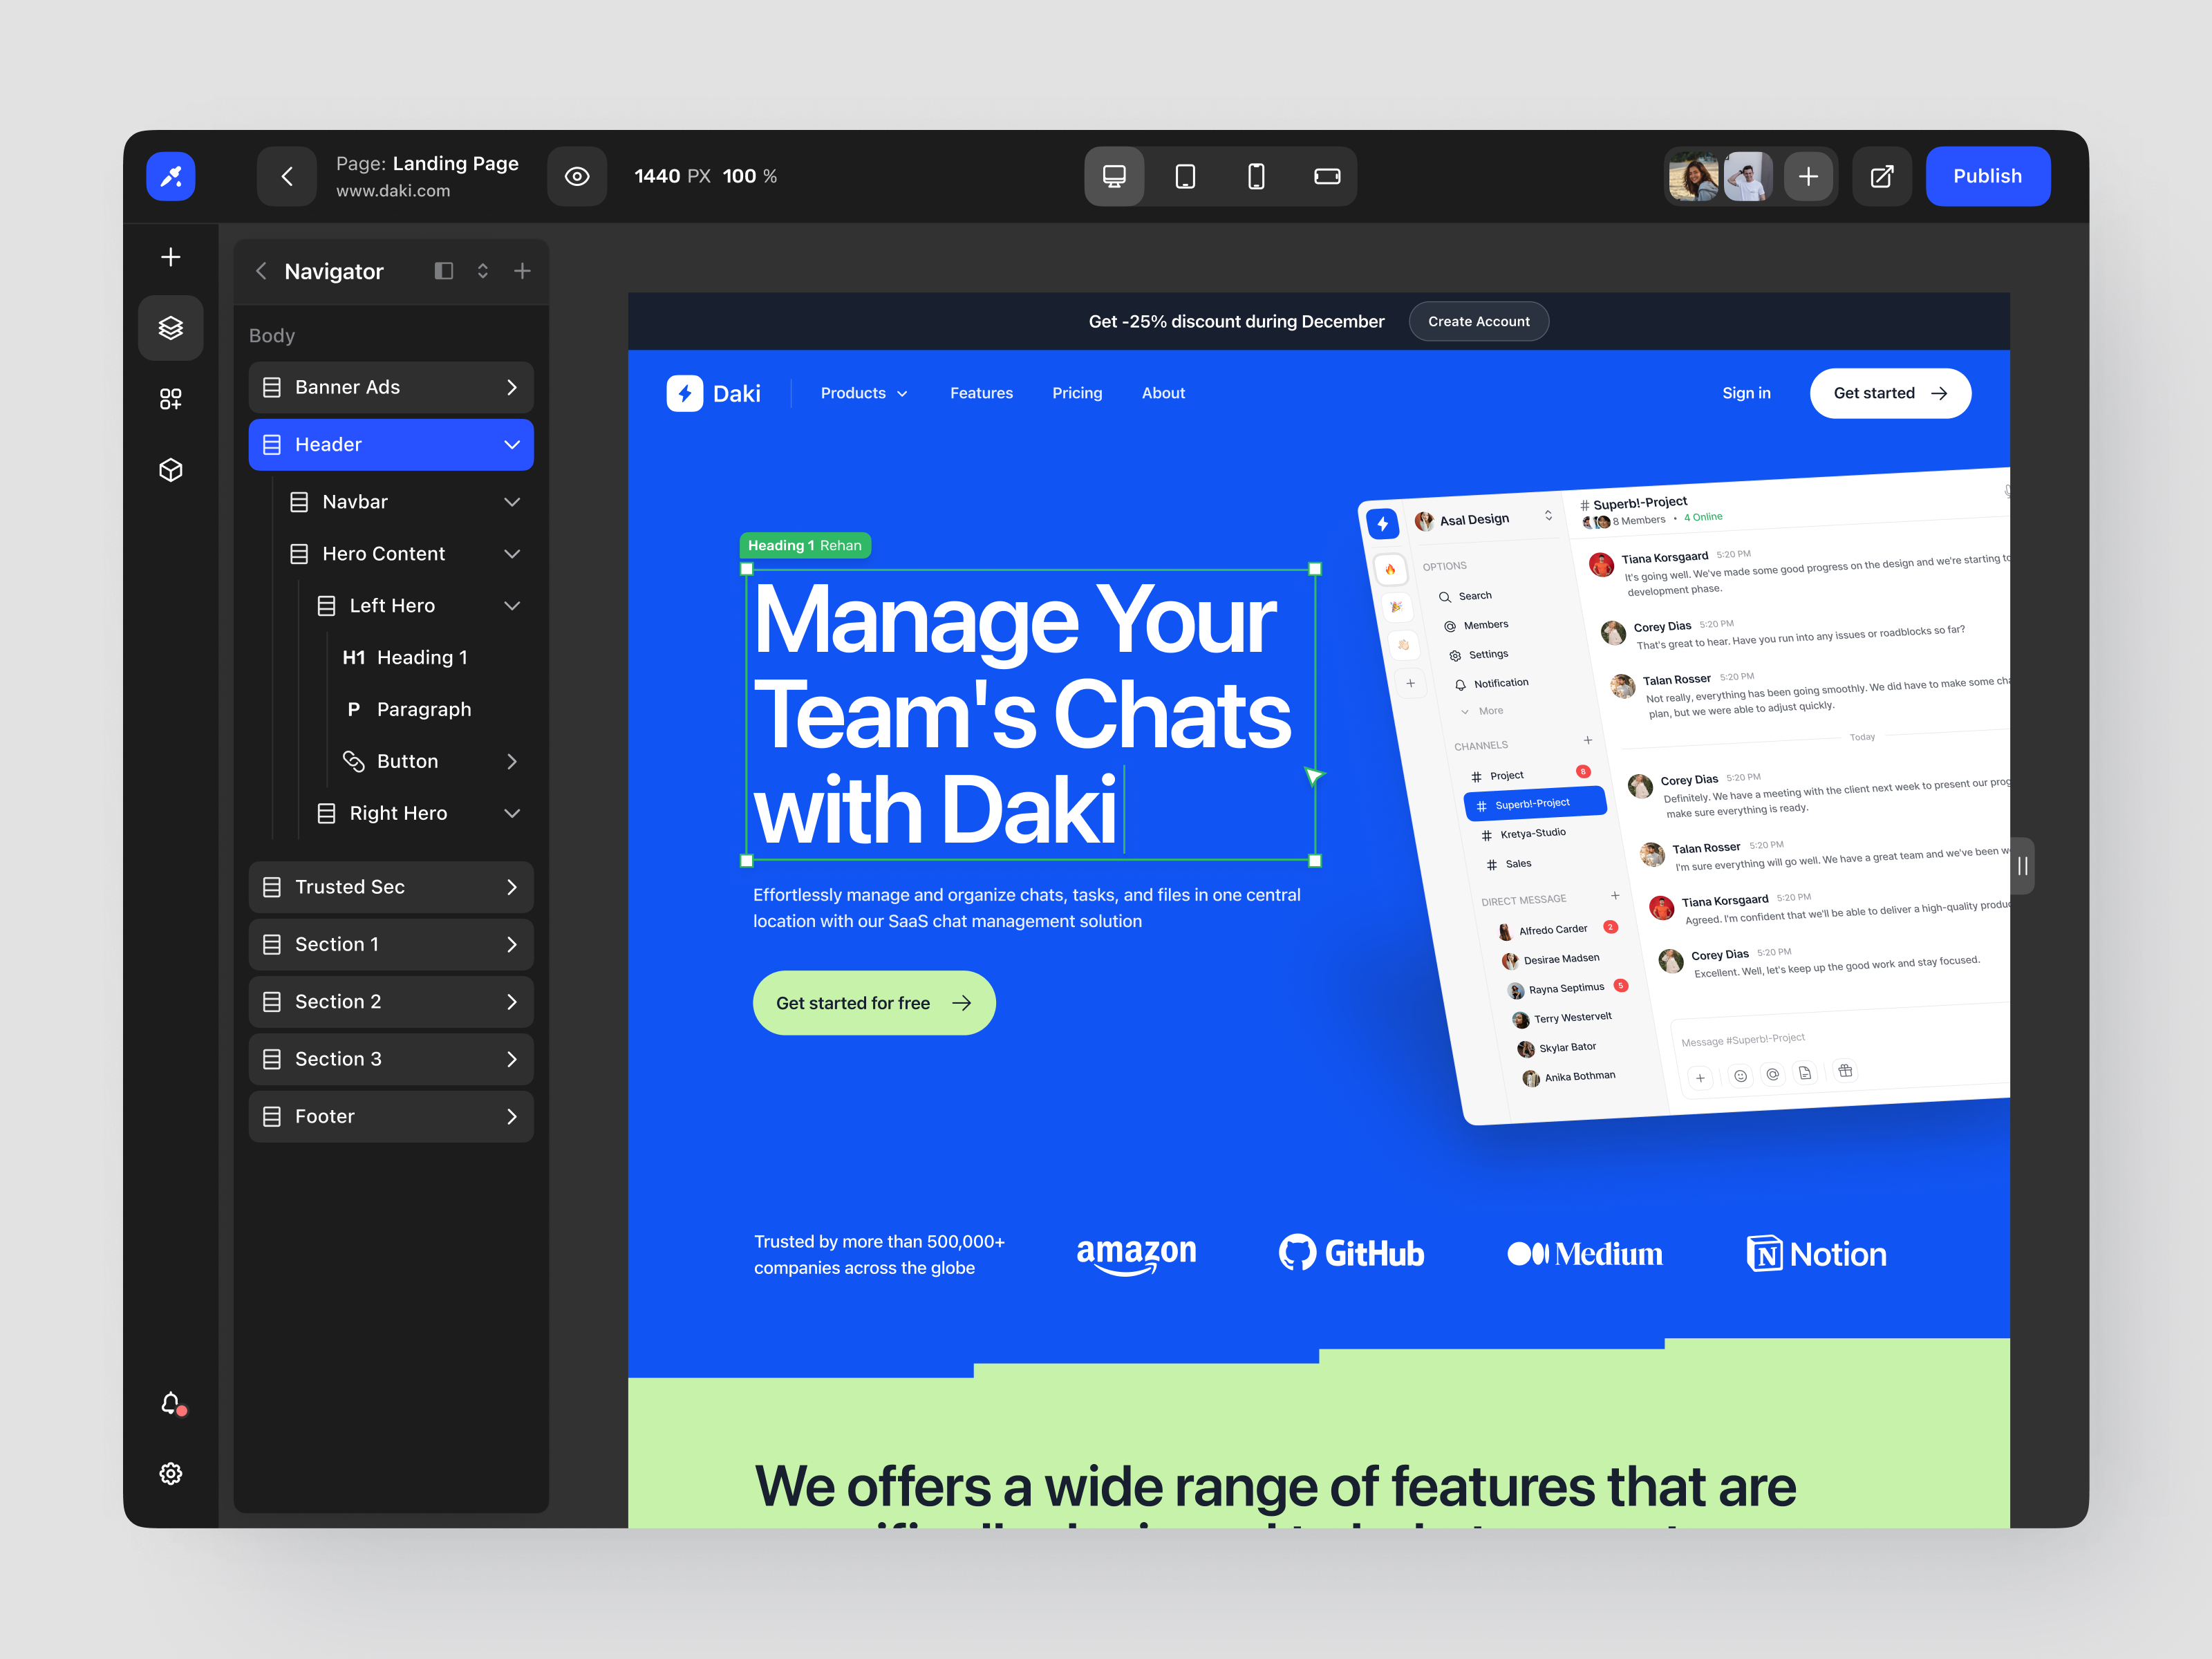Viewport: 2212px width, 1659px height.
Task: Expand the Right Hero layer
Action: point(513,813)
